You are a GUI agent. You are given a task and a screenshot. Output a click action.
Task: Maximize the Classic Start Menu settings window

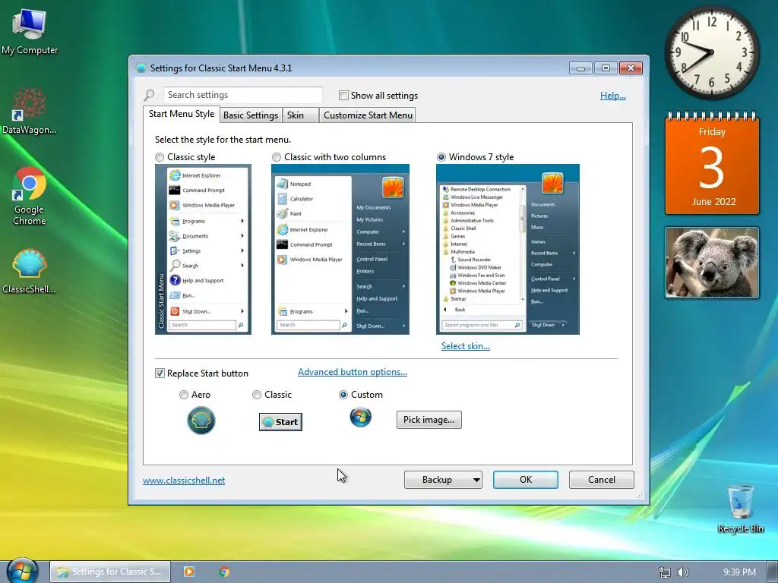pos(606,68)
